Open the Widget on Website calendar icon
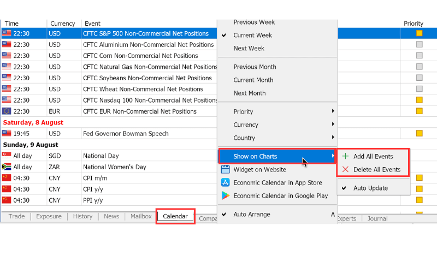437x273 pixels. tap(225, 169)
